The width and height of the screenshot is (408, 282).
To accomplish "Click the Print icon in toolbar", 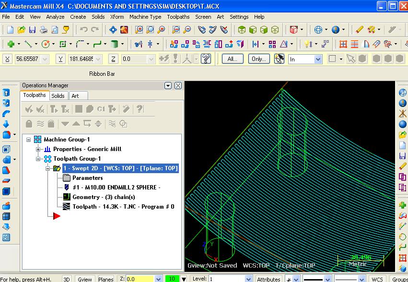I will pyautogui.click(x=44, y=30).
